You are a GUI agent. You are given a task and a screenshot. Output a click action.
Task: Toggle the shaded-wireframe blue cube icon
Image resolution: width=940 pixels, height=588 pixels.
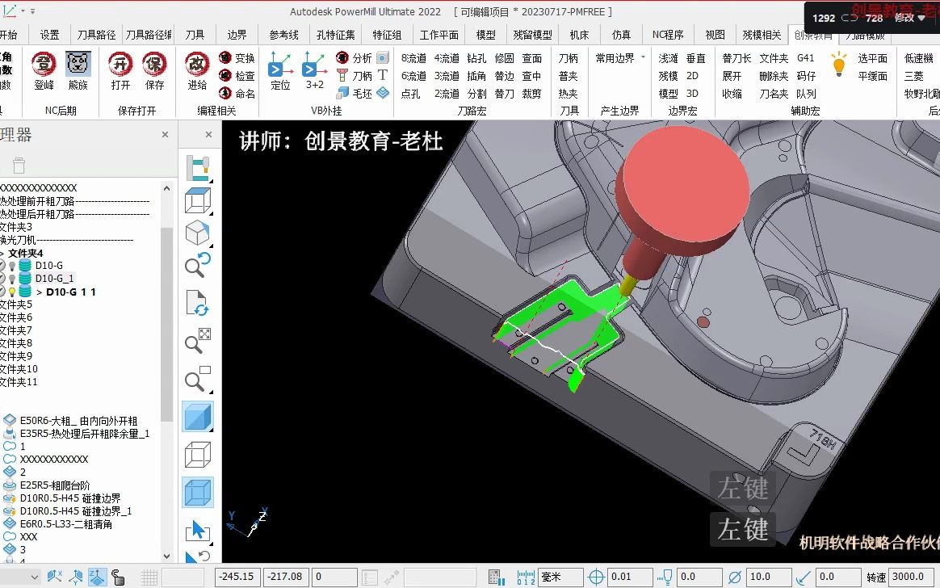198,493
